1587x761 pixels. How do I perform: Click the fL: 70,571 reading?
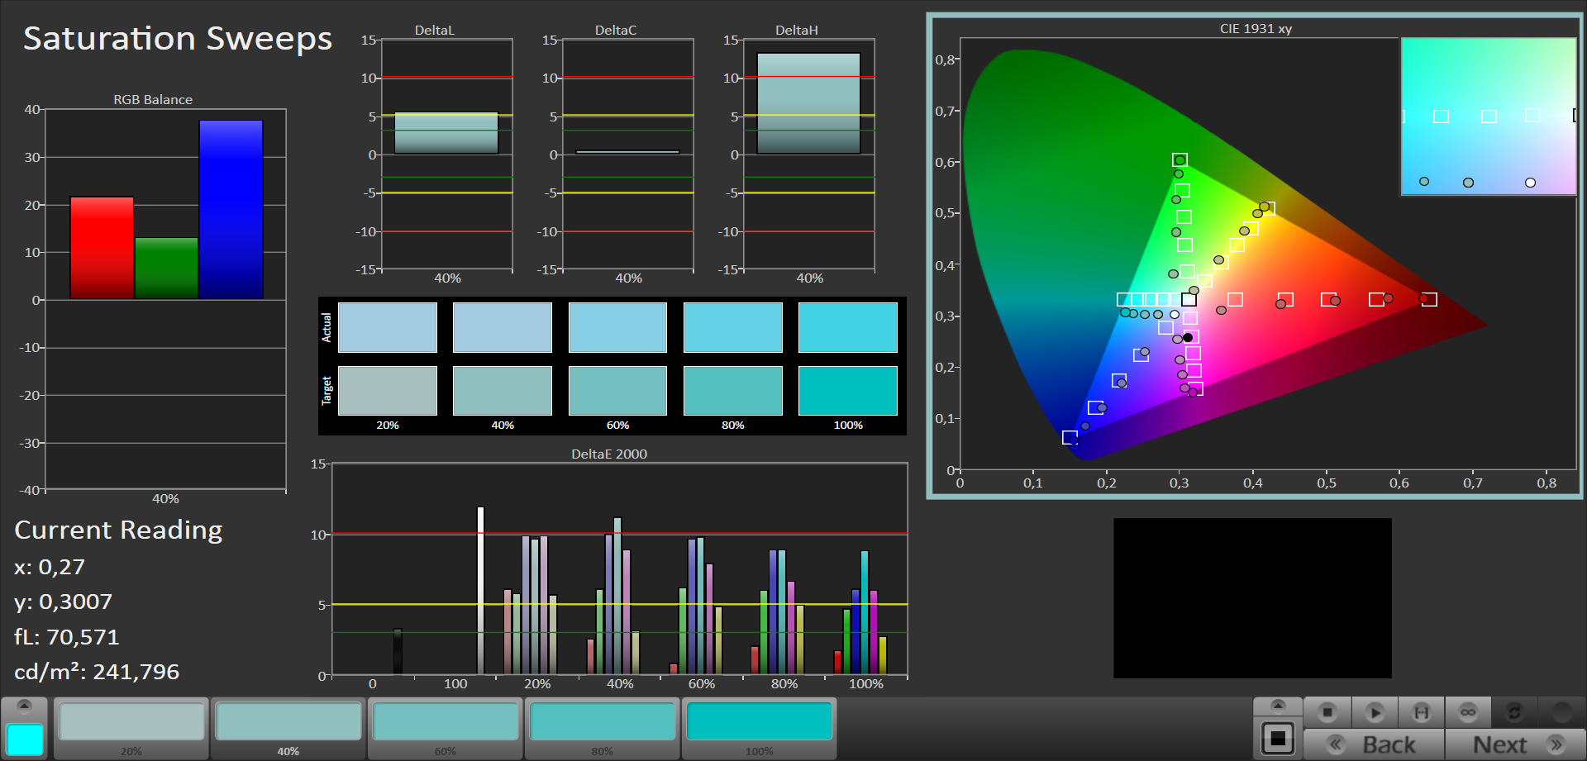67,637
